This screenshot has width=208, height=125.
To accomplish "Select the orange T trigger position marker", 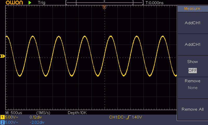I will pyautogui.click(x=105, y=7).
